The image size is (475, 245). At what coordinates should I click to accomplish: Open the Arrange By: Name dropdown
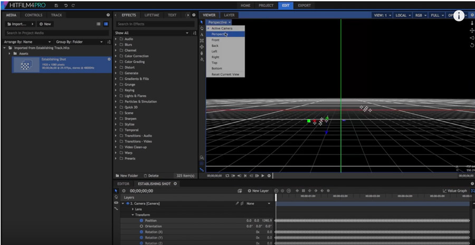[x=26, y=42]
